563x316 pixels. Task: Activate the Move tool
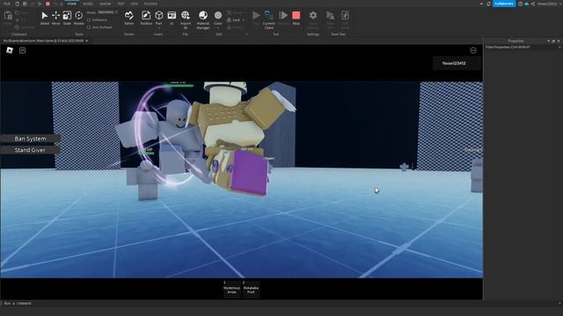tap(55, 18)
